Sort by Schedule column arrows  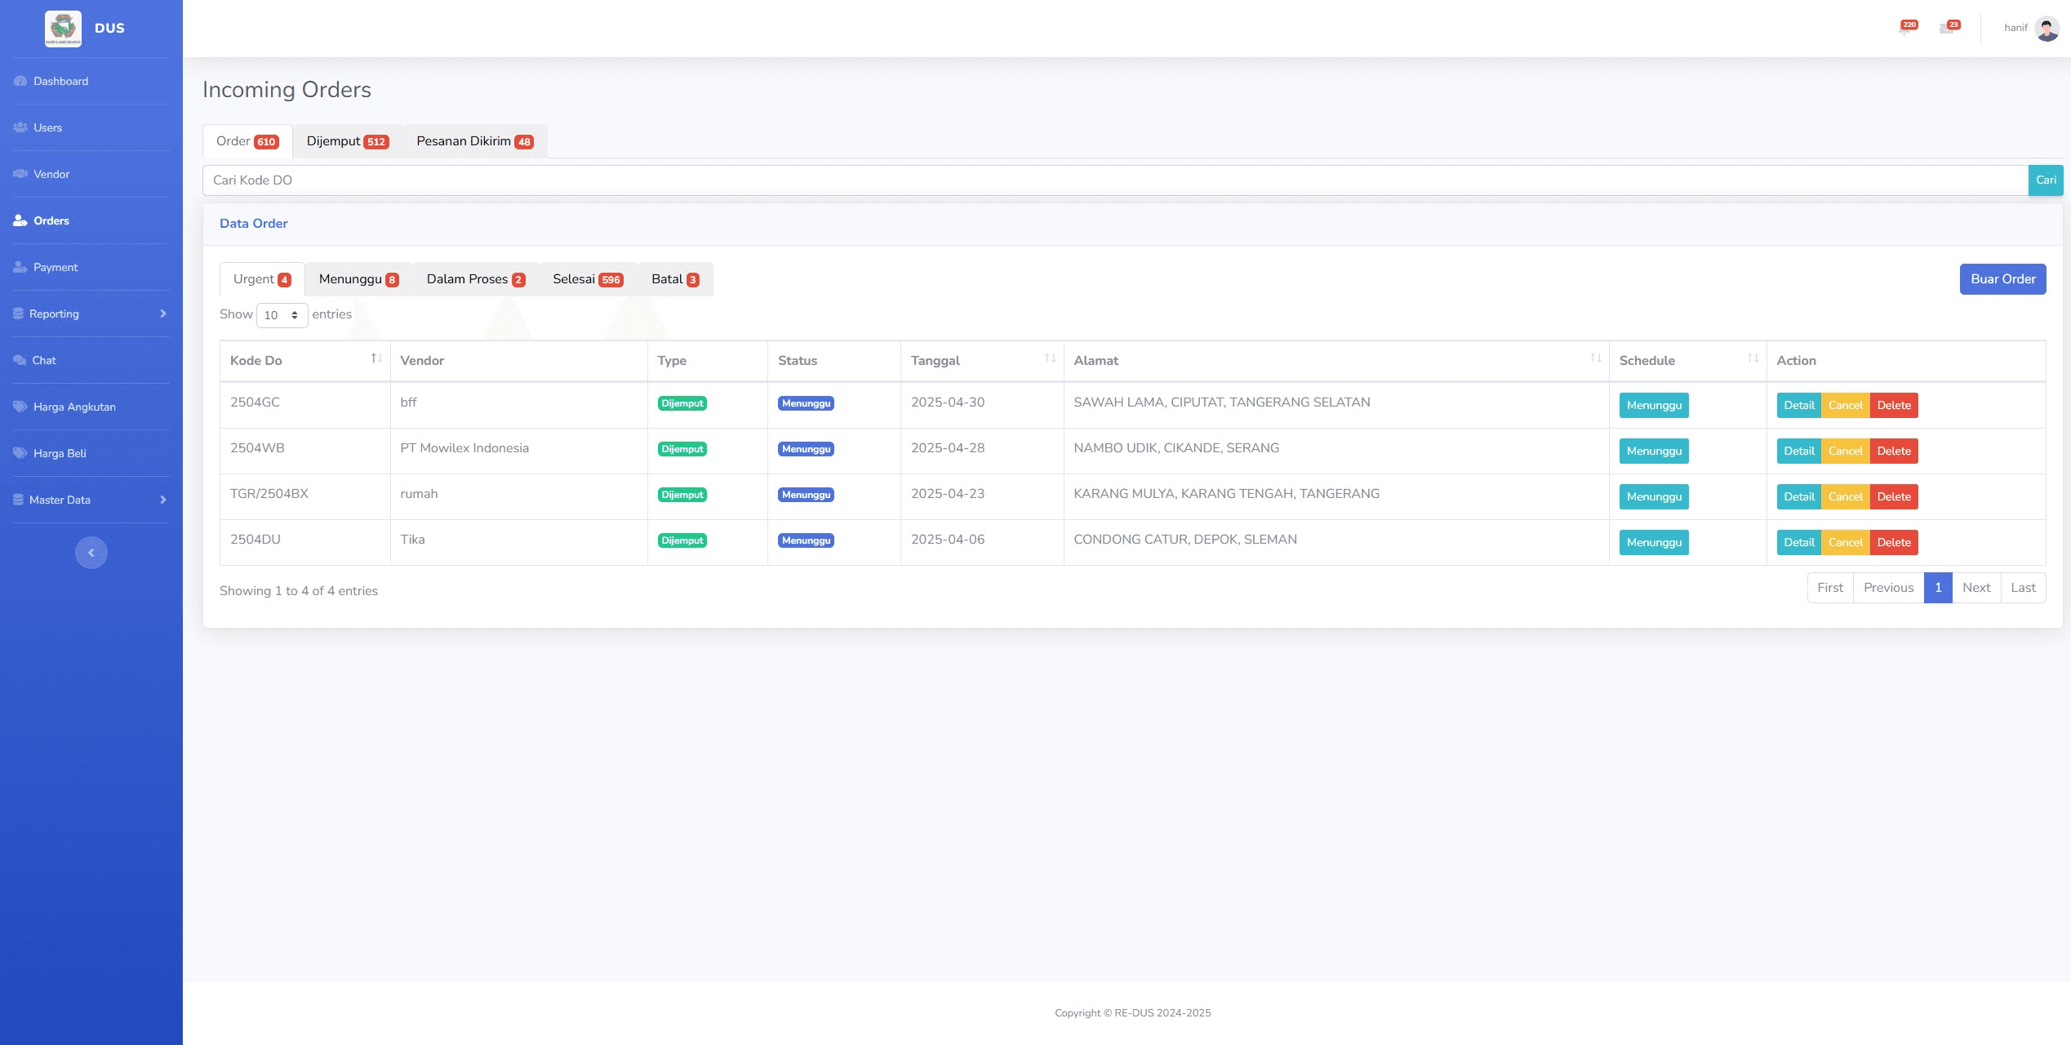pos(1753,358)
